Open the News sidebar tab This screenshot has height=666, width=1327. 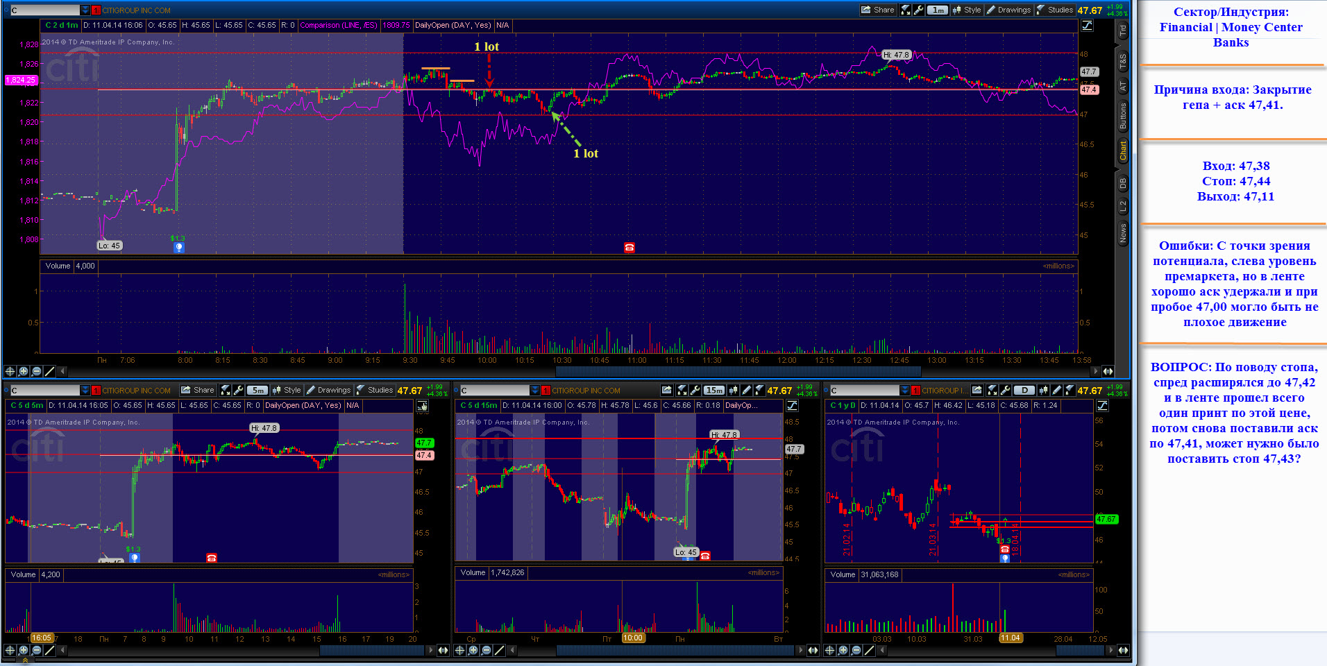(1122, 232)
